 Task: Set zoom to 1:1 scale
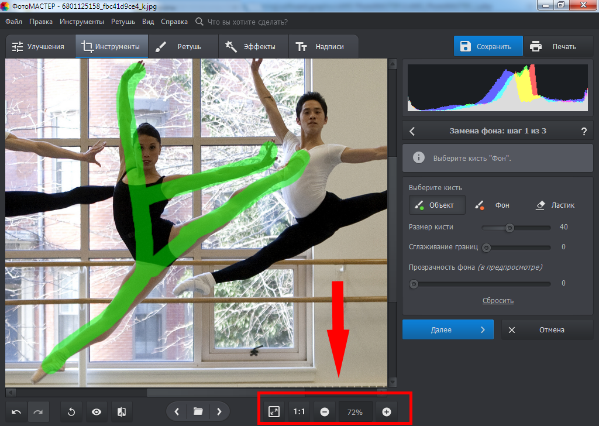click(x=299, y=412)
